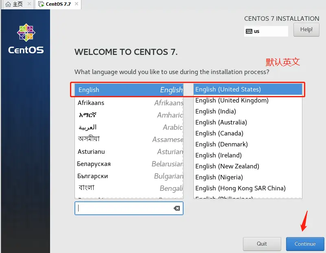Click the Continue button
This screenshot has height=253, width=326.
coord(305,244)
